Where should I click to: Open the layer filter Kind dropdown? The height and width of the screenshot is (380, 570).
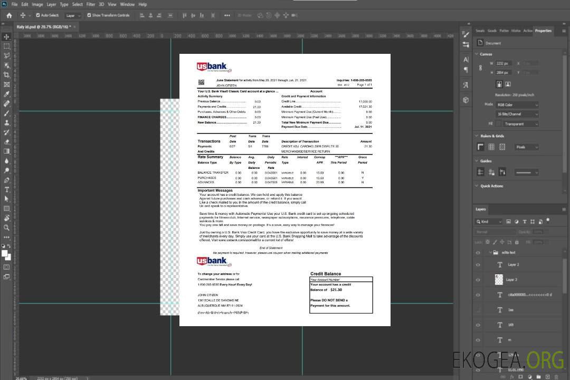(x=489, y=222)
